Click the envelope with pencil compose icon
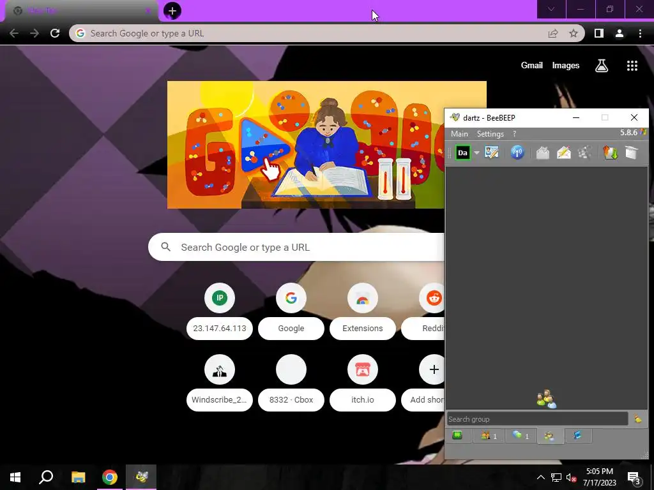Image resolution: width=654 pixels, height=490 pixels. tap(564, 152)
